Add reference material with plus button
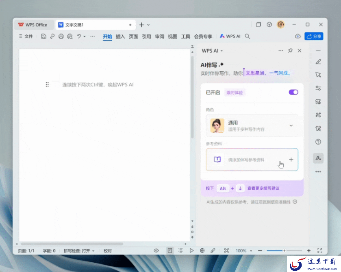Image resolution: width=341 pixels, height=272 pixels. [x=291, y=160]
